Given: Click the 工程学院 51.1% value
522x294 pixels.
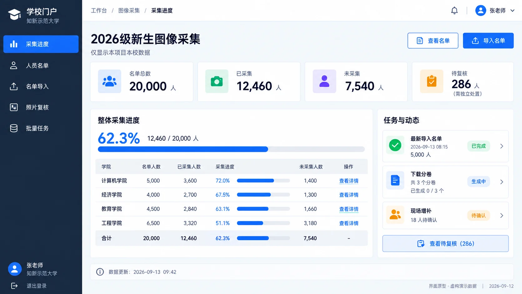Looking at the screenshot, I should [x=223, y=223].
